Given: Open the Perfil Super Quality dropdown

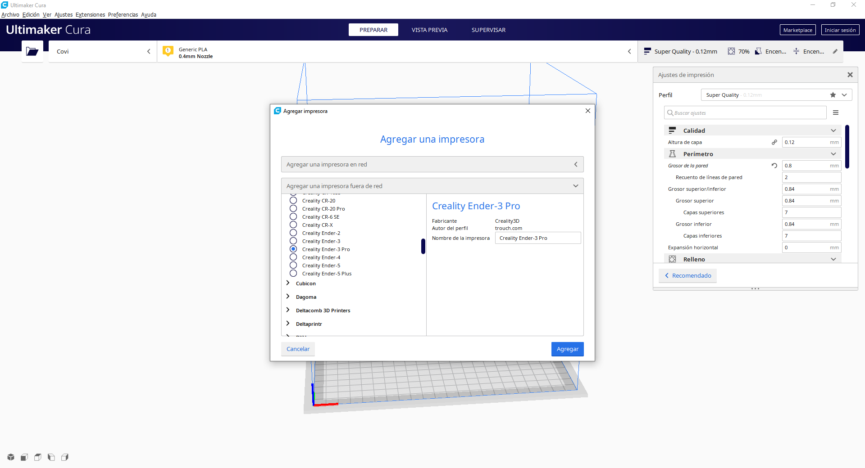Looking at the screenshot, I should [x=776, y=95].
